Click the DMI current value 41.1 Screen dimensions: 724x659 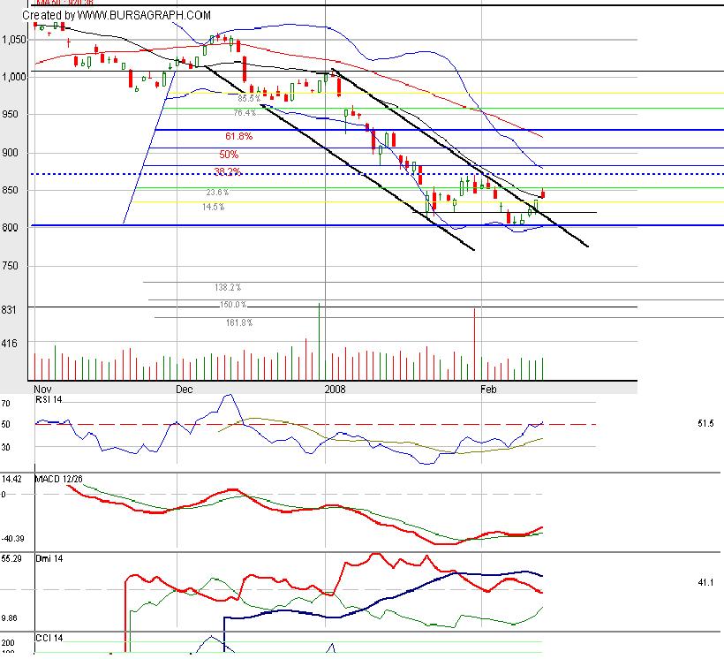click(705, 583)
